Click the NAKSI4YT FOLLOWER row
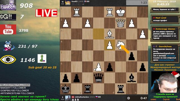 click(x=13, y=88)
